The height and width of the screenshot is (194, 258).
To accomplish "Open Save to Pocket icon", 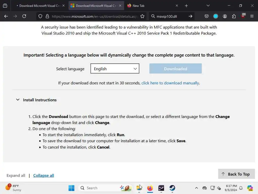I will click(x=207, y=16).
